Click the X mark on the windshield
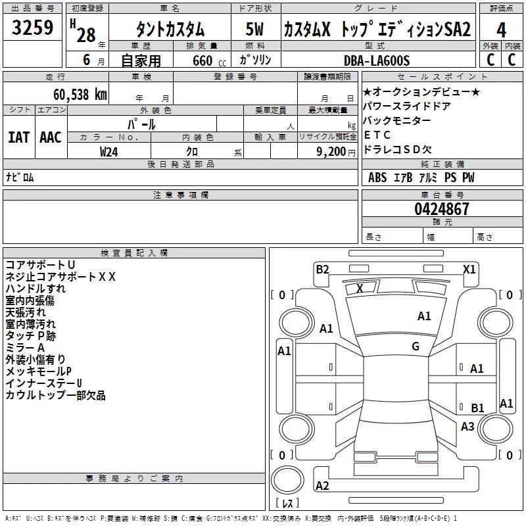526x526 pixels. 360,289
